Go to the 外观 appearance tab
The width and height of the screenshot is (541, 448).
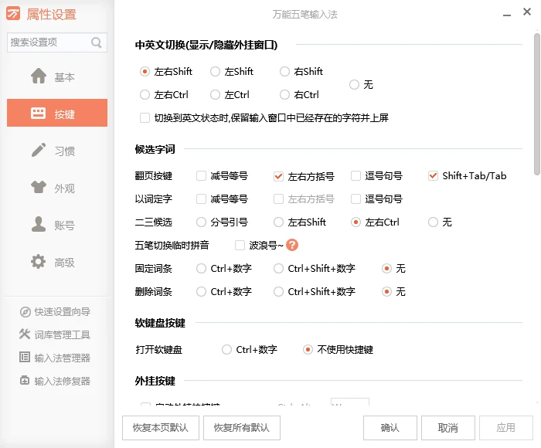[x=57, y=188]
